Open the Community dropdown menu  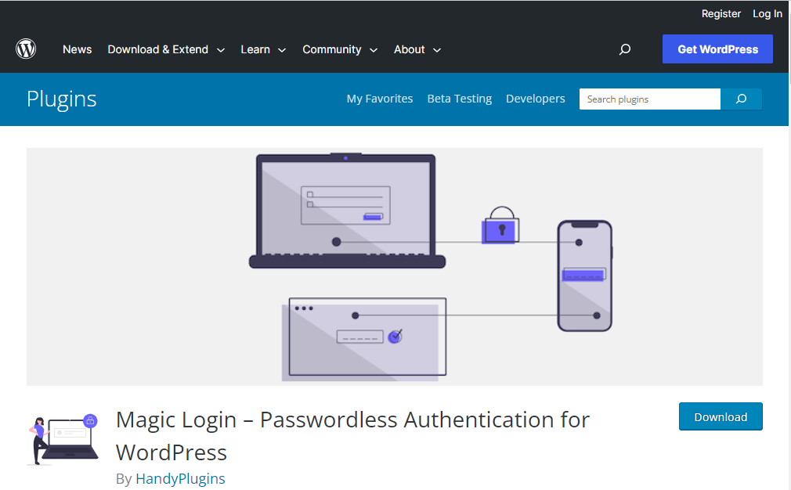(340, 49)
